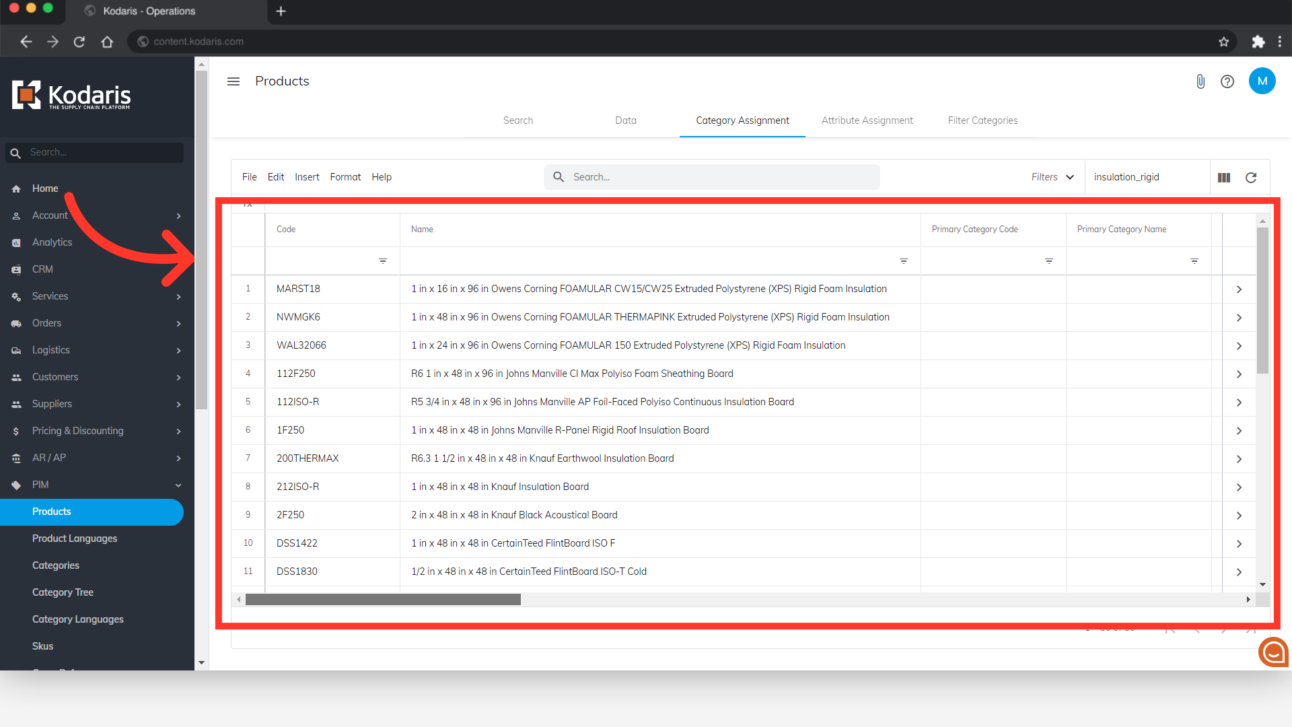Expand the Filters dropdown

pos(1052,177)
